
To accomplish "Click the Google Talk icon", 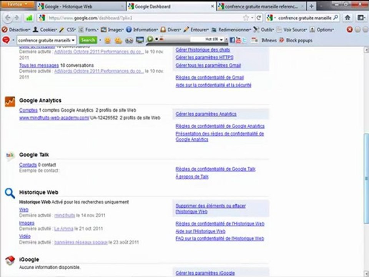I will tap(10, 155).
